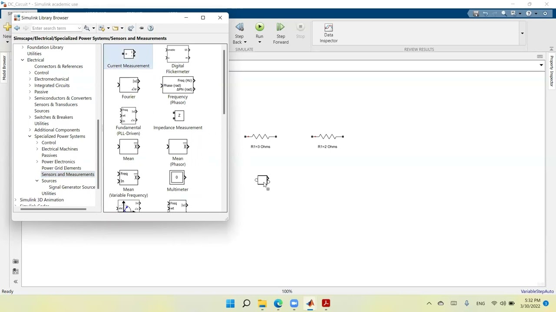Open Microsoft Edge from taskbar
This screenshot has height=312, width=556.
point(278,303)
